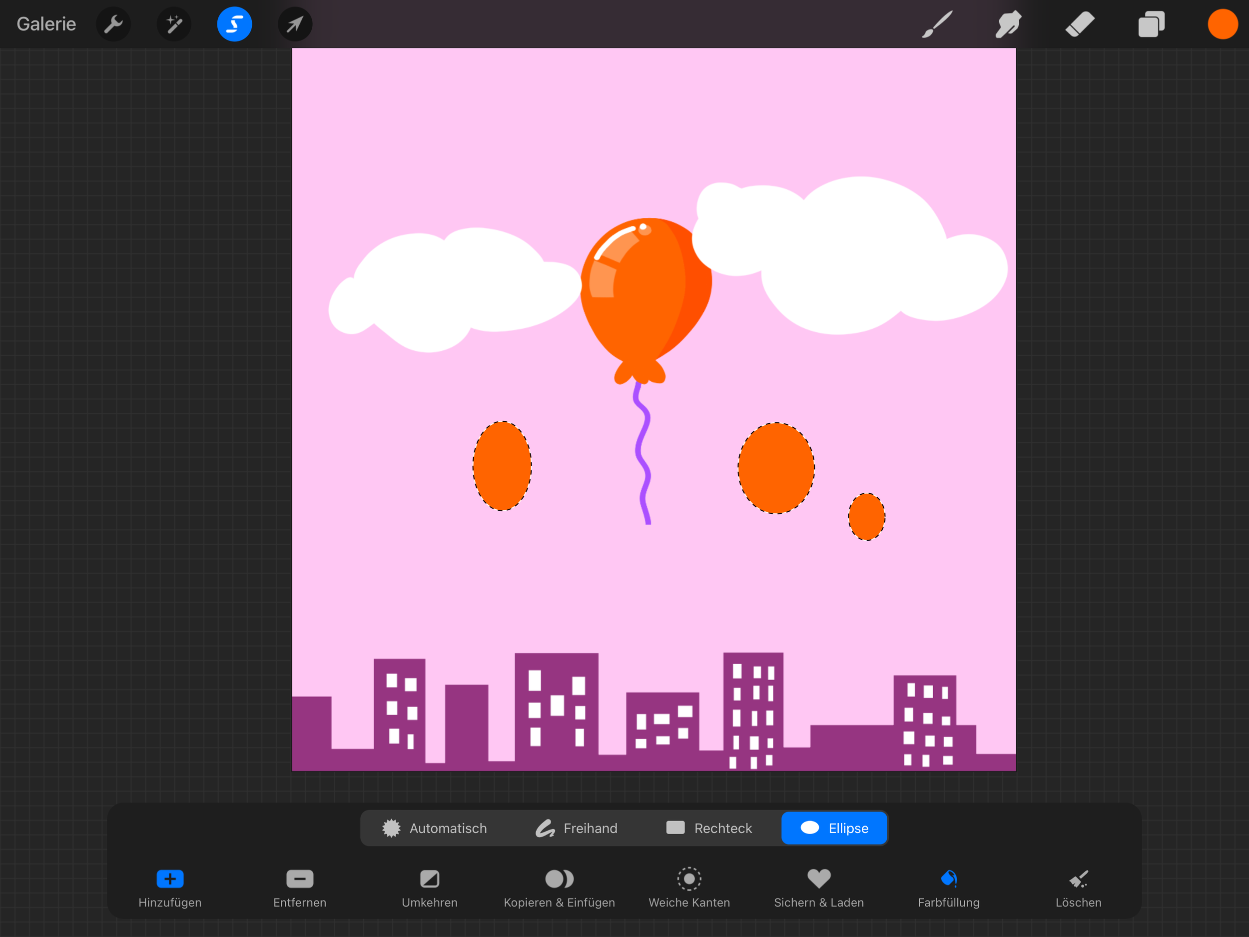1249x937 pixels.
Task: Activate the Transform arrow tool
Action: 295,24
